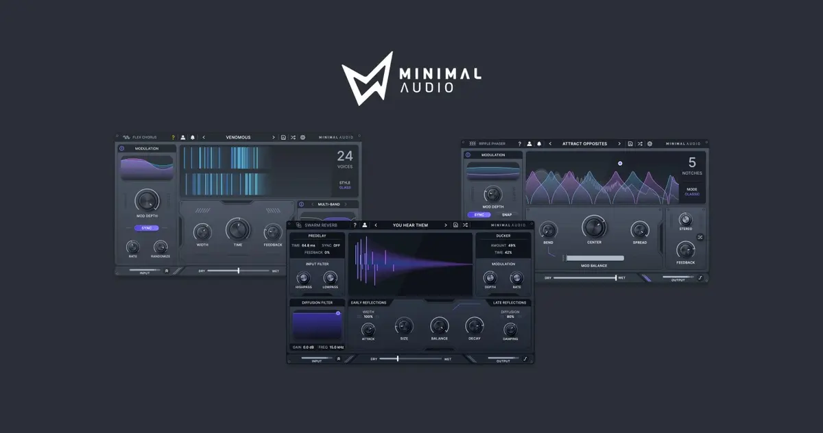Viewport: 823px width, 433px height.
Task: Enable SNAP in Ripple Phaser modulation
Action: (507, 214)
